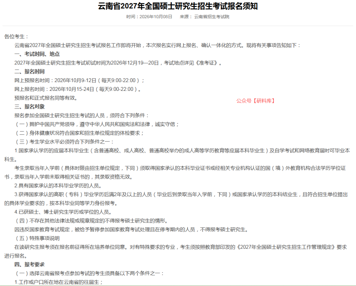356x286 pixels.
Task: Click the line ending "须符合下列条件："
Action: coord(82,116)
